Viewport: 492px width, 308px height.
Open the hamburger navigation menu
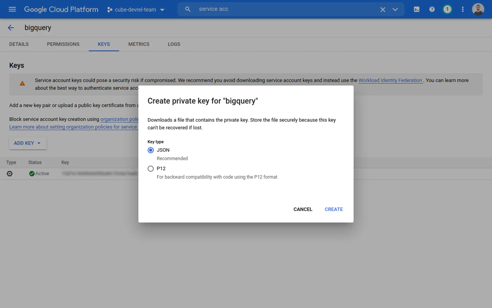(x=12, y=9)
